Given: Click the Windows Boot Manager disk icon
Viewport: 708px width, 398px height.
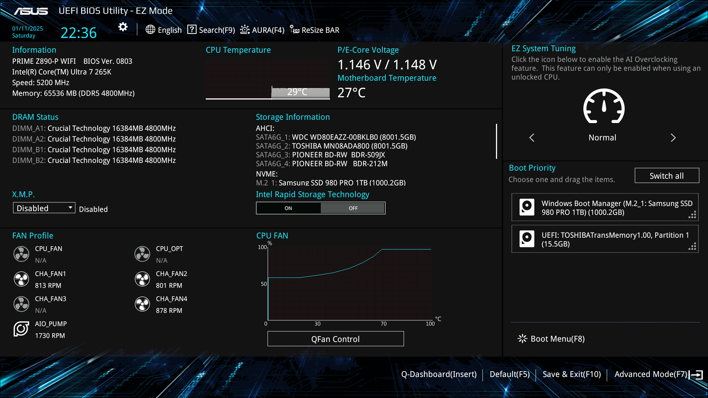Looking at the screenshot, I should tap(527, 207).
